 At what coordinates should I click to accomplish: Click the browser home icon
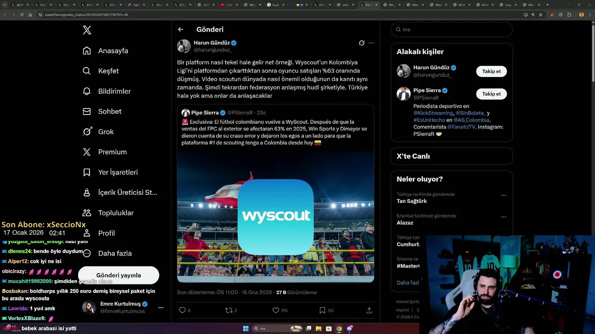[x=30, y=14]
